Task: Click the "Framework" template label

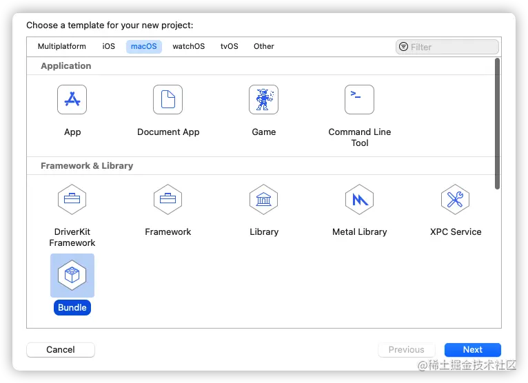Action: (x=167, y=232)
